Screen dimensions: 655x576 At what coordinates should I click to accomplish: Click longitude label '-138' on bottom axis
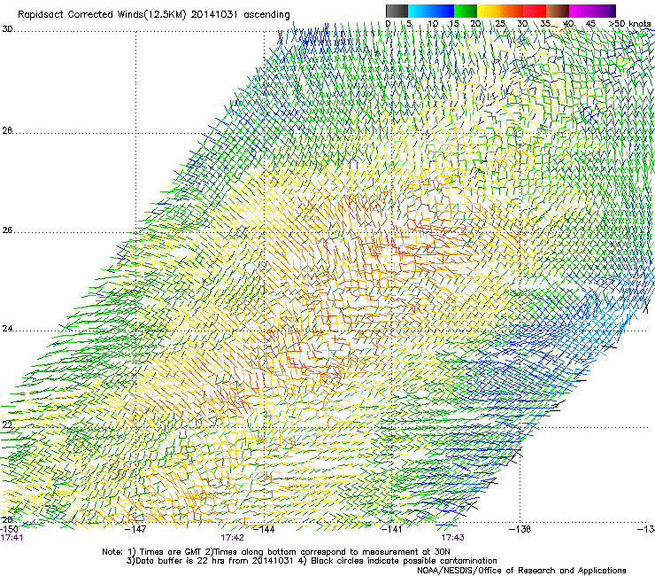(x=520, y=529)
